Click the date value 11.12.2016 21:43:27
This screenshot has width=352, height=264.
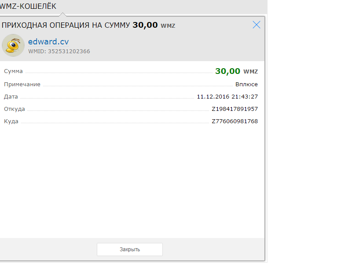(227, 97)
